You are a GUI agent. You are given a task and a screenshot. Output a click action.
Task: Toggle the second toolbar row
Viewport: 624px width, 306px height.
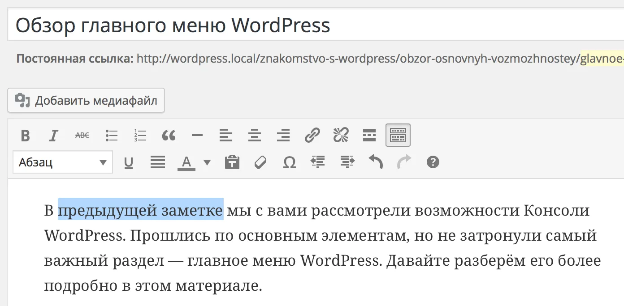click(x=398, y=135)
